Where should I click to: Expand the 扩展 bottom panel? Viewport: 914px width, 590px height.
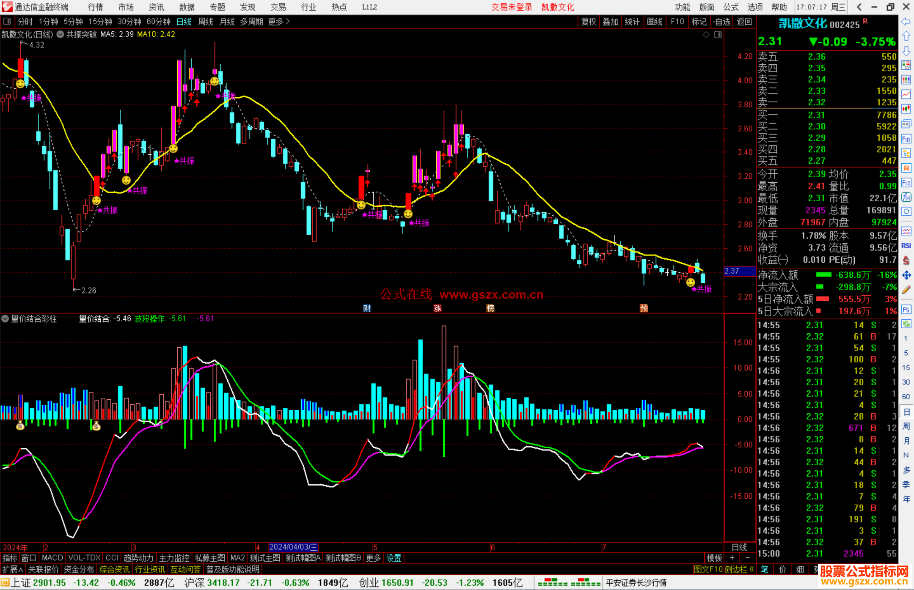pyautogui.click(x=13, y=569)
